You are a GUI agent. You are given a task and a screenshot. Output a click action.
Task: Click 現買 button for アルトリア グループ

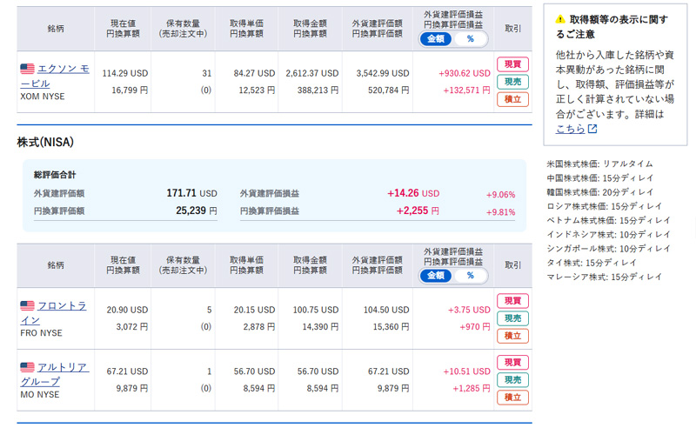pos(512,362)
